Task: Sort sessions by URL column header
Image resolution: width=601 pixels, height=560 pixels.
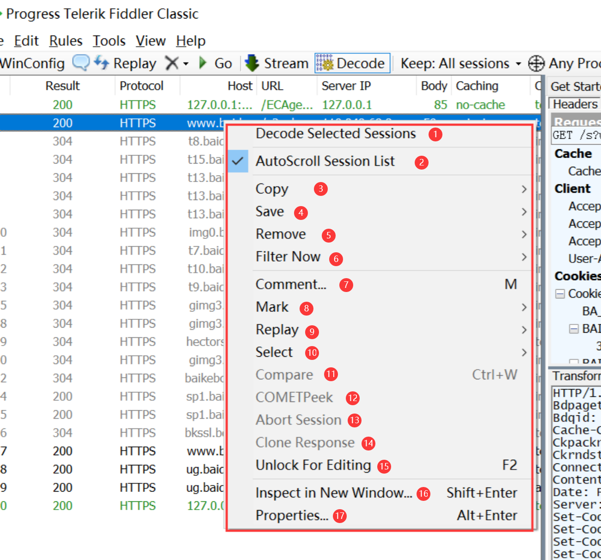Action: [x=287, y=86]
